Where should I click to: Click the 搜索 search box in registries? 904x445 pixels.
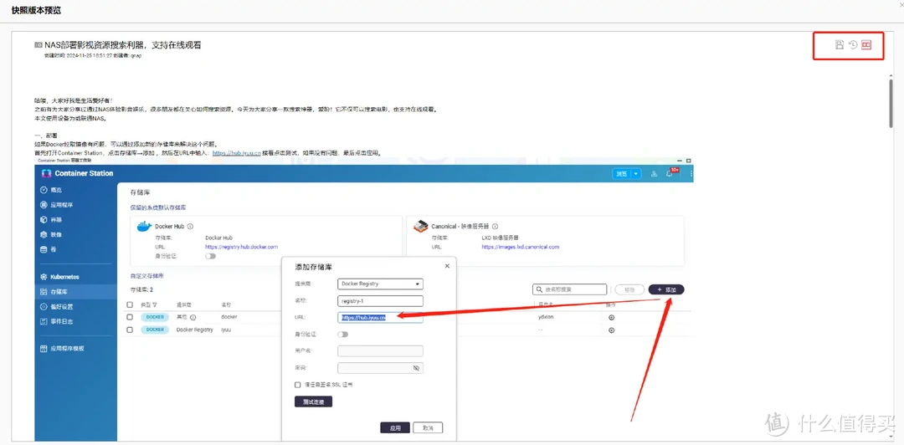(569, 289)
